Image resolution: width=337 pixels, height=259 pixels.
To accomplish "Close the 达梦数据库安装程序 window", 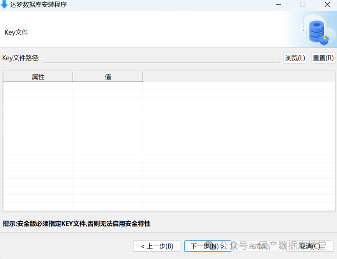I will pos(327,5).
